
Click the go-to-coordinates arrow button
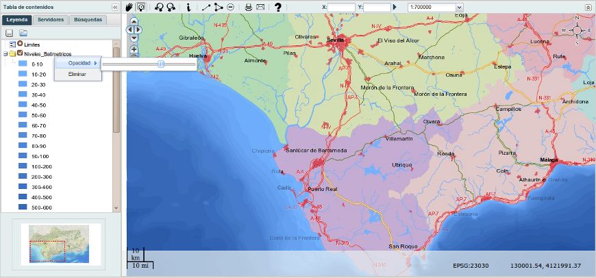395,7
